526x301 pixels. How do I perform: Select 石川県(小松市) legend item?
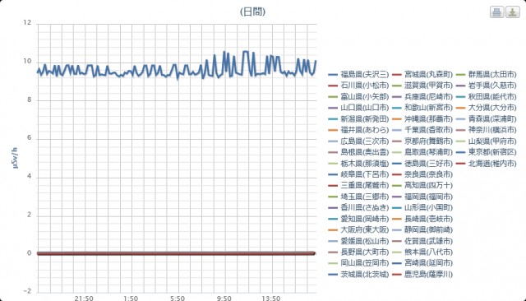[x=358, y=86]
